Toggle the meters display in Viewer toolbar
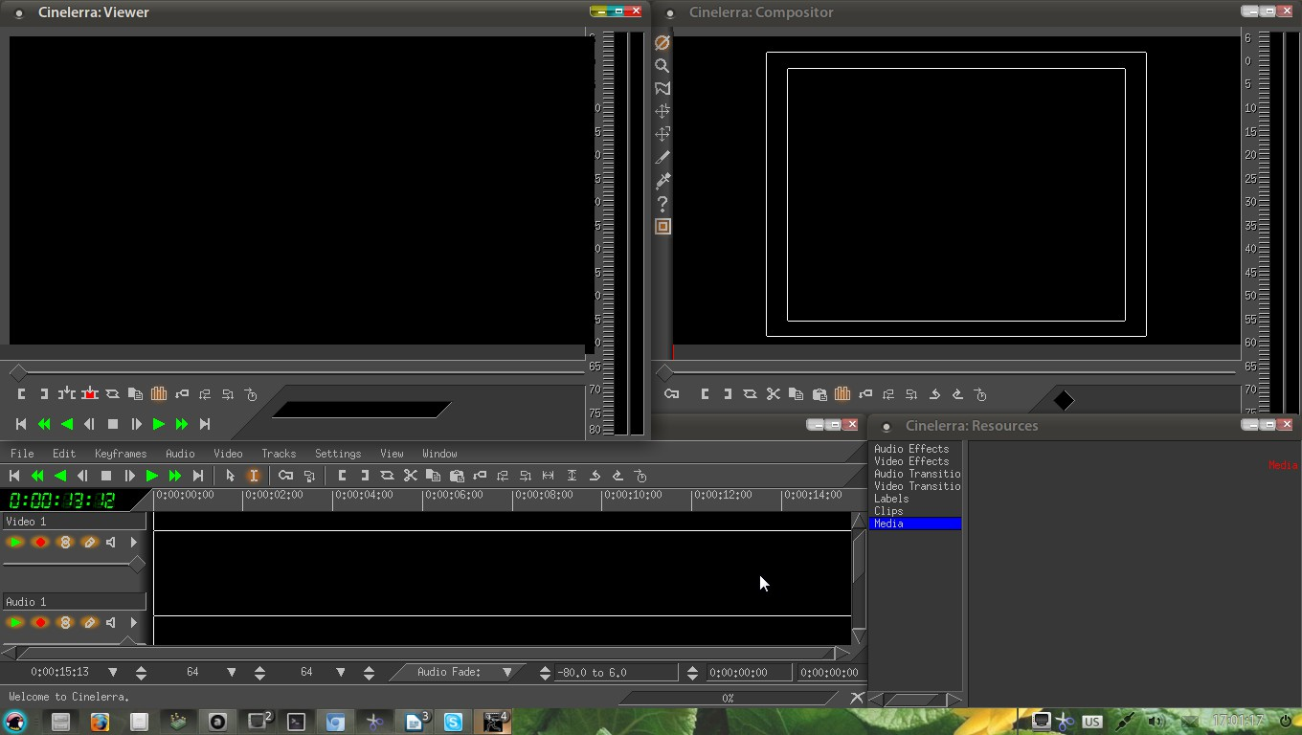The image size is (1302, 735). [159, 394]
